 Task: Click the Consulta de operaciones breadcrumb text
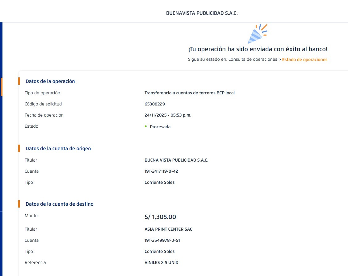click(x=253, y=60)
